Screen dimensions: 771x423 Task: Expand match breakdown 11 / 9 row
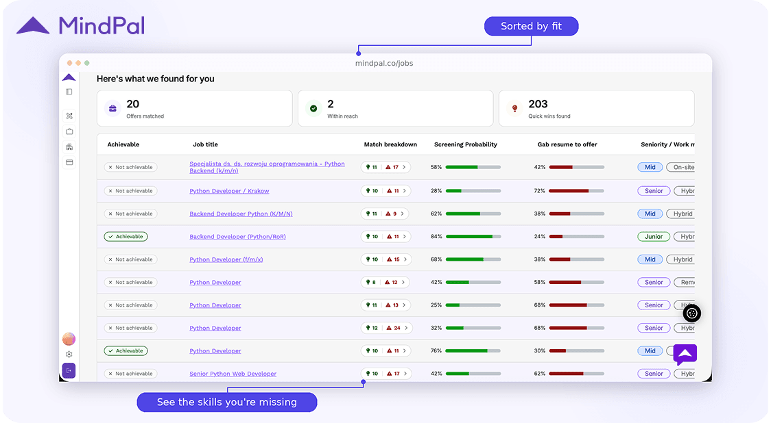pos(385,214)
